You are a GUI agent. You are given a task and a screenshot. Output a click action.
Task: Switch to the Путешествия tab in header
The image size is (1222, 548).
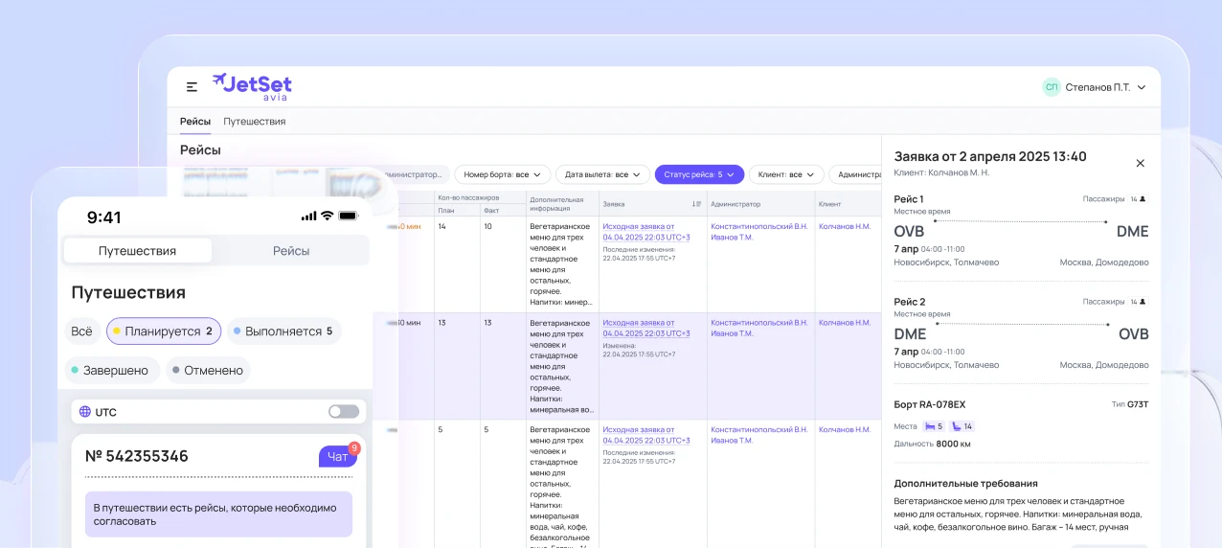pos(254,122)
